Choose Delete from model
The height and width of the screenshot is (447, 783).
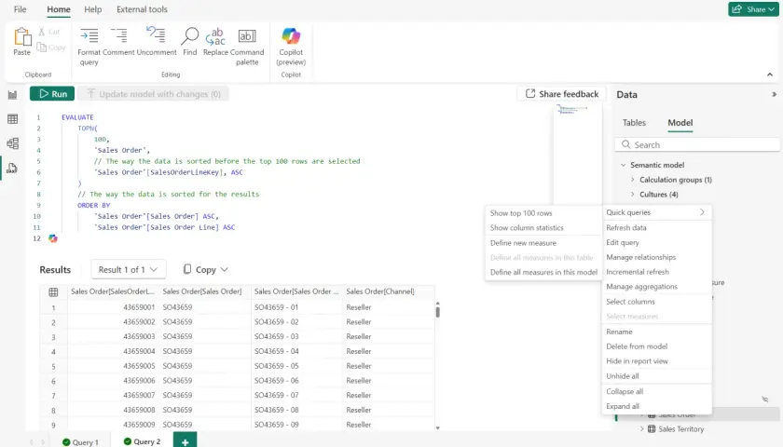657,346
